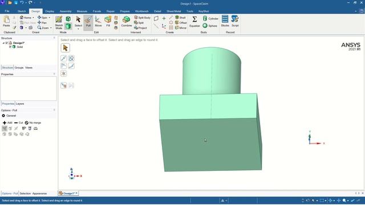365x205 pixels.
Task: Click the Mirror tool
Action: tap(181, 28)
